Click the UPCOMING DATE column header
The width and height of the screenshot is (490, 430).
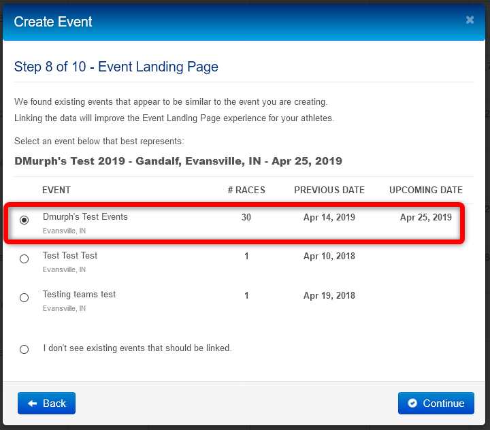point(425,191)
